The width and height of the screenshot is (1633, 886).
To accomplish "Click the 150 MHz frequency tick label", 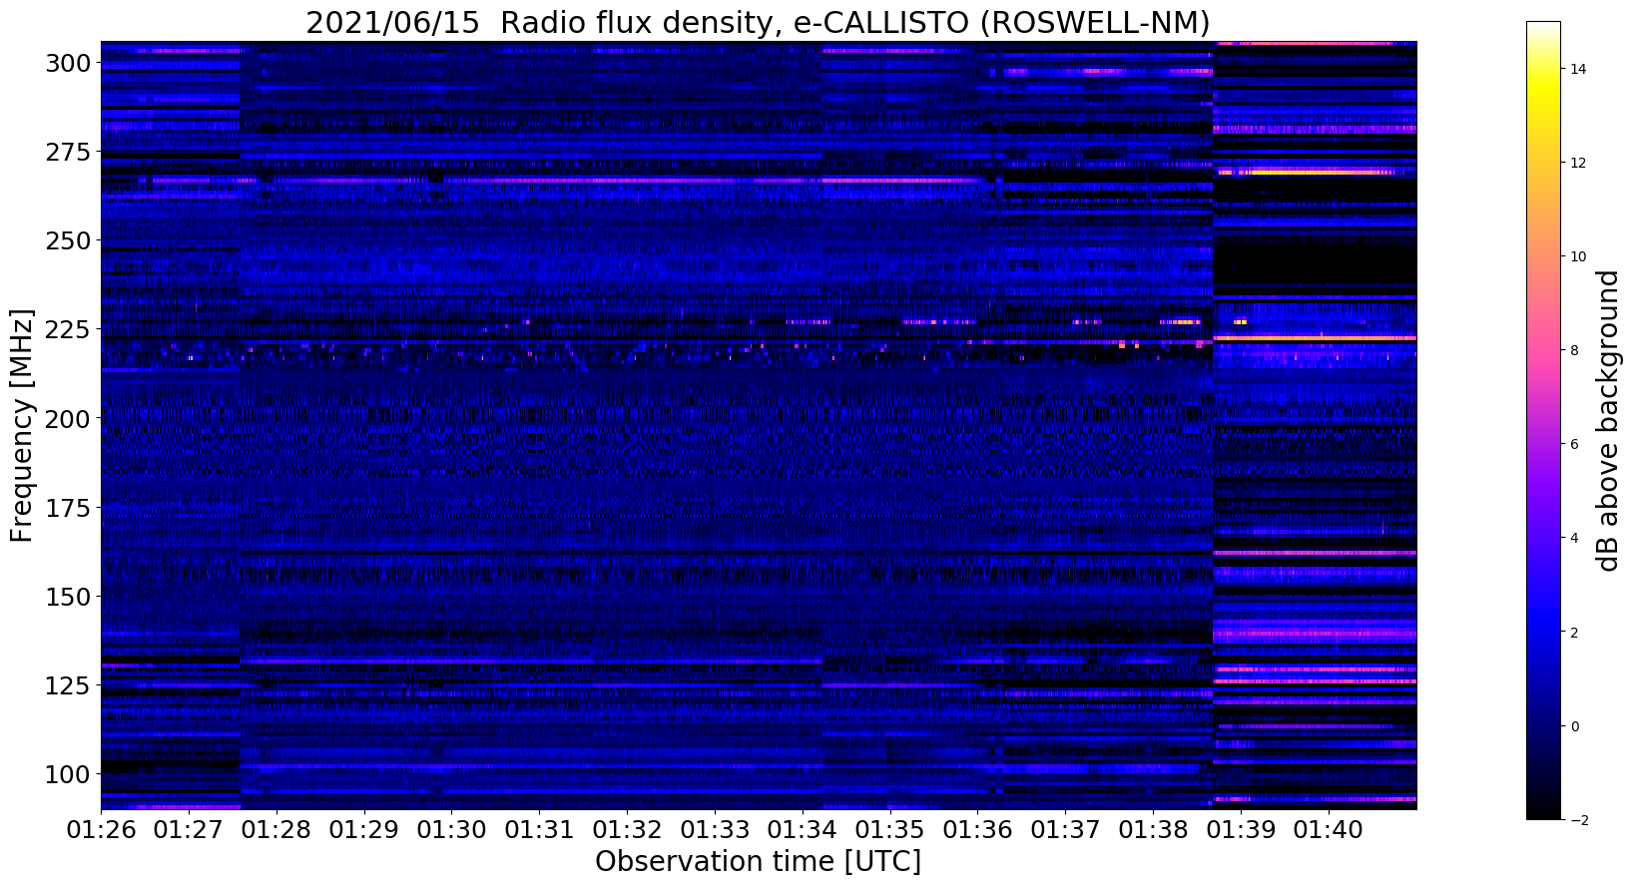I will (x=68, y=596).
